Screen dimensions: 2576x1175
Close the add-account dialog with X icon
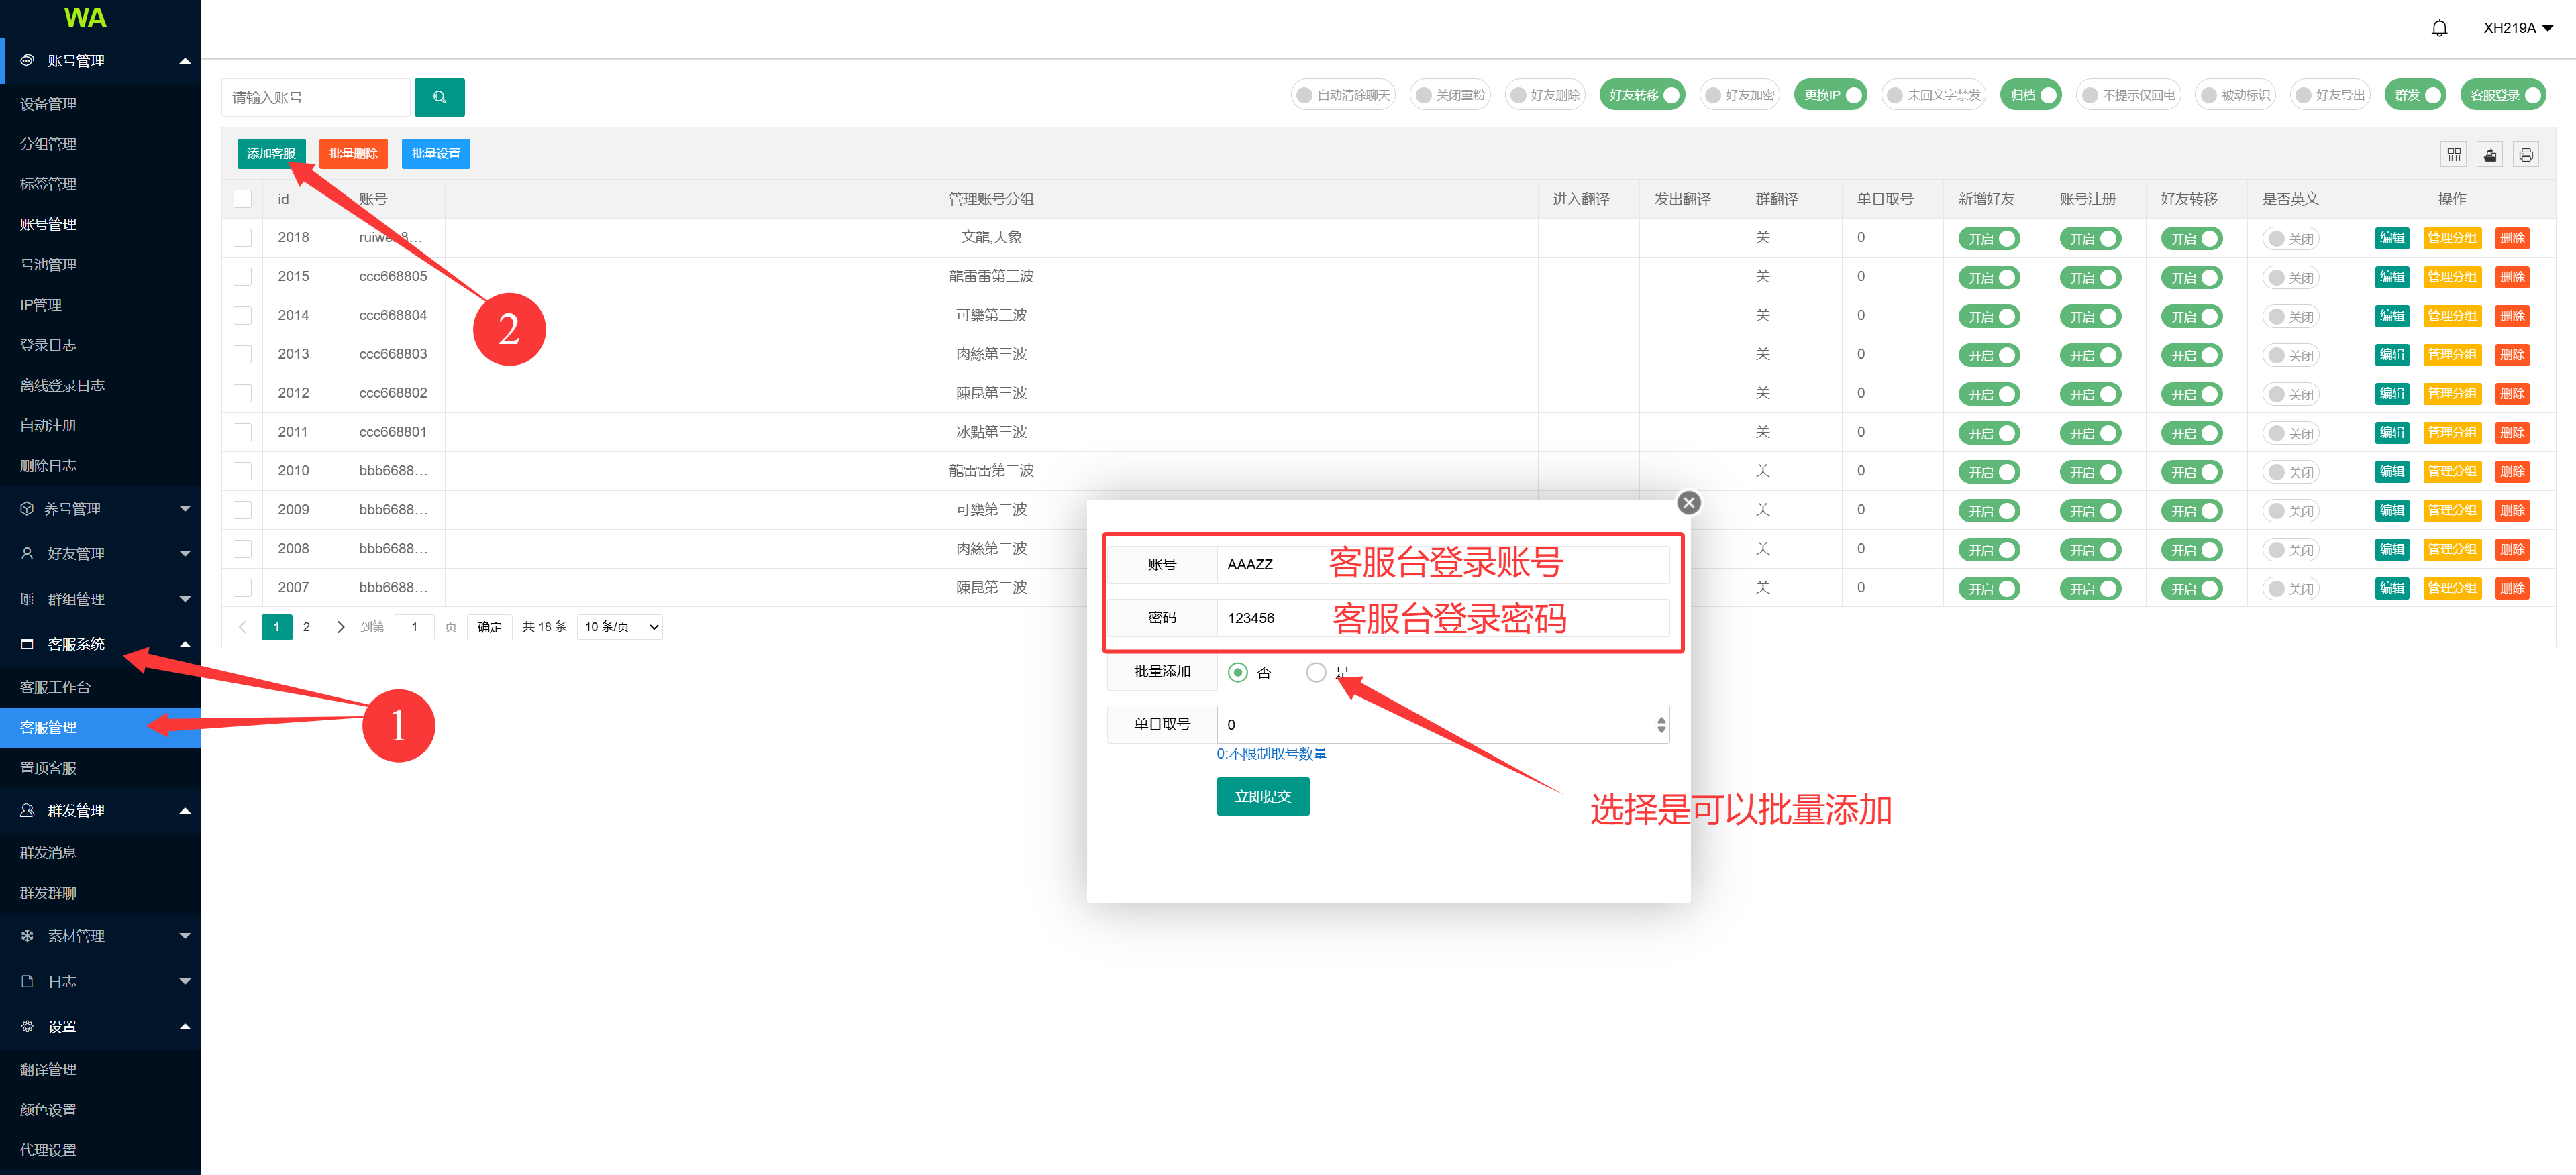[x=1688, y=502]
